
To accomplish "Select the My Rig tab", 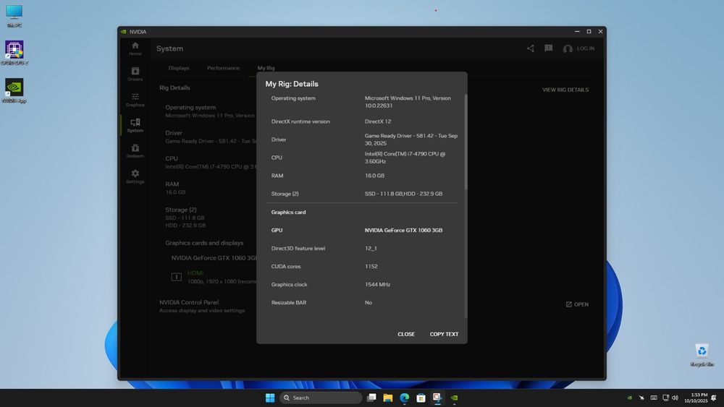I will [x=266, y=68].
